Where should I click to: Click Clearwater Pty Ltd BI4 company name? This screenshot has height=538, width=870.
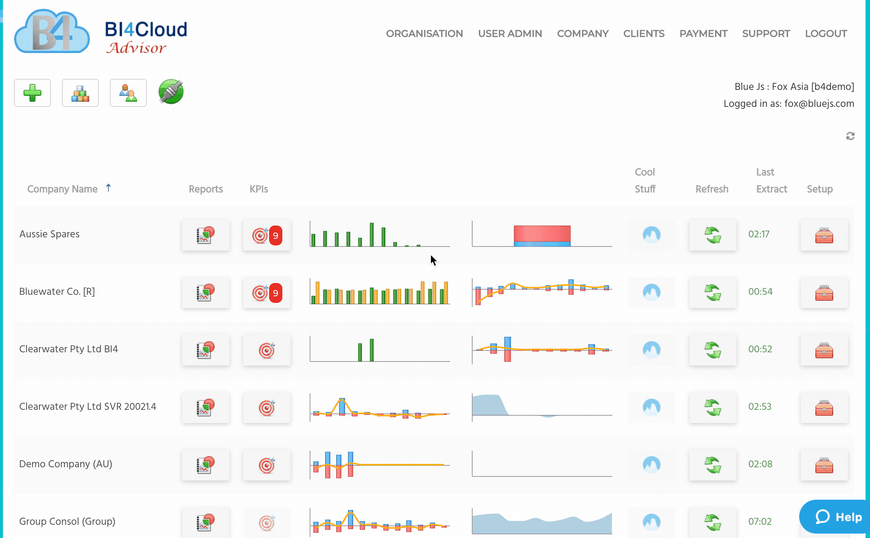pos(69,349)
